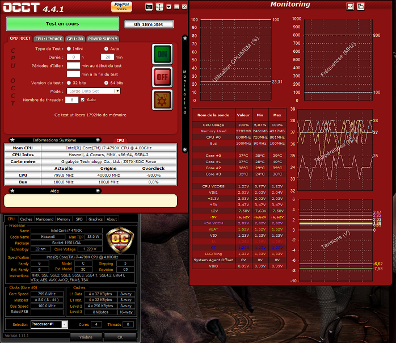
Task: Click the Fréquences (MHz) graph
Action: coord(339,60)
